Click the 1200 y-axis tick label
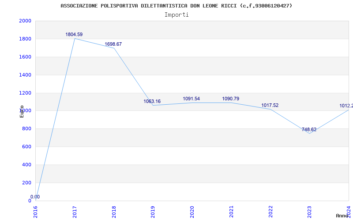This screenshot has width=353, height=220. (25, 93)
